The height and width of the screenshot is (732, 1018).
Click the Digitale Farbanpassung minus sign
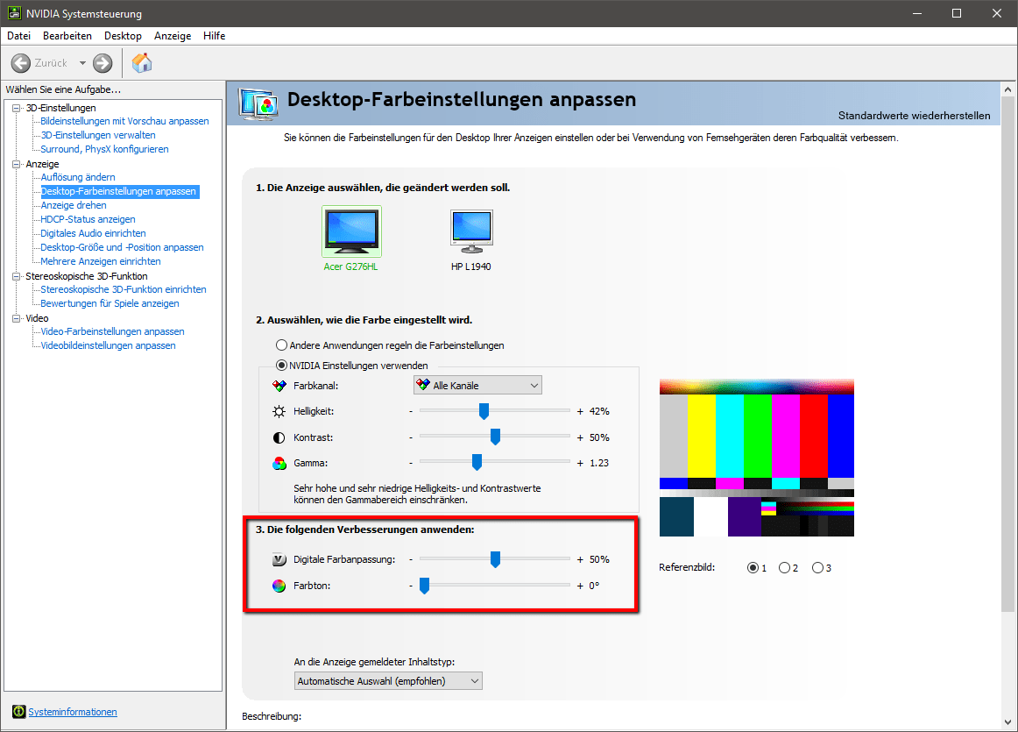(411, 559)
